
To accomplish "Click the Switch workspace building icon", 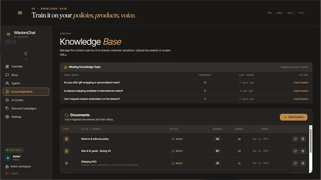I will [7, 166].
